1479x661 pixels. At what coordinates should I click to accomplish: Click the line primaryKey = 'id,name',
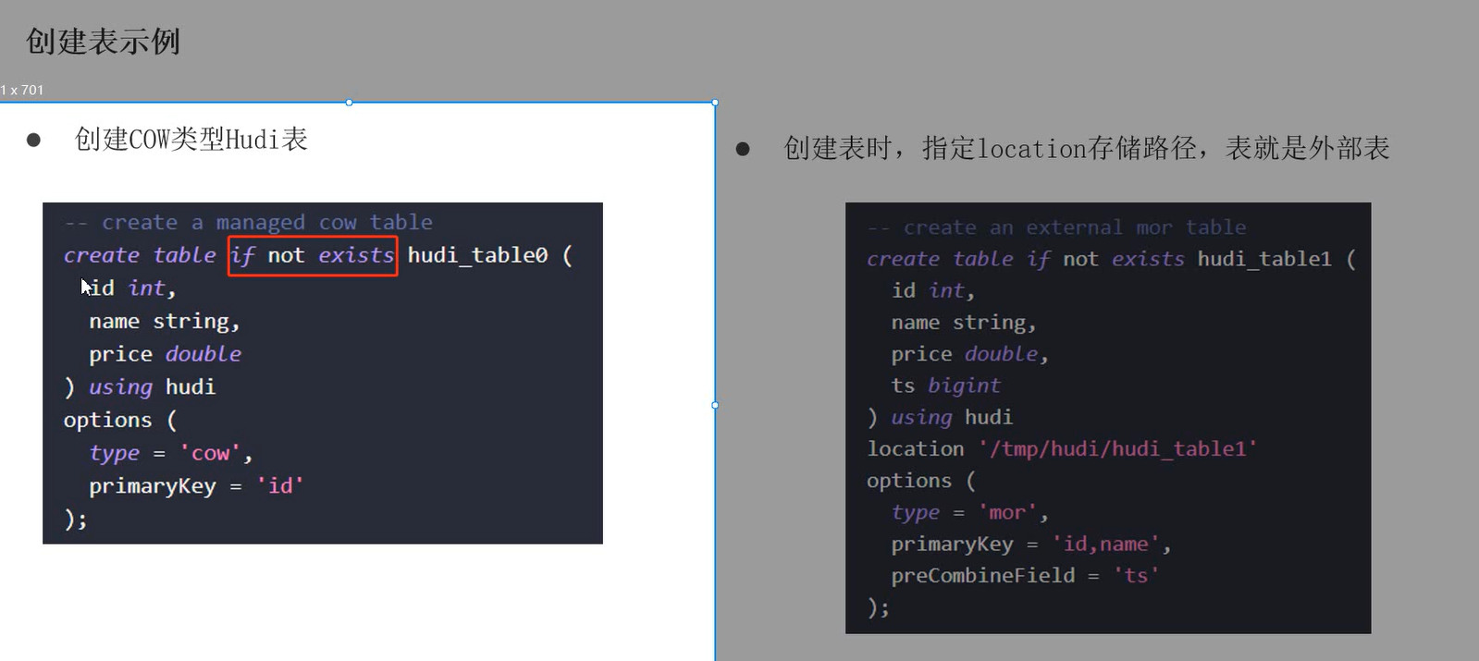1031,545
